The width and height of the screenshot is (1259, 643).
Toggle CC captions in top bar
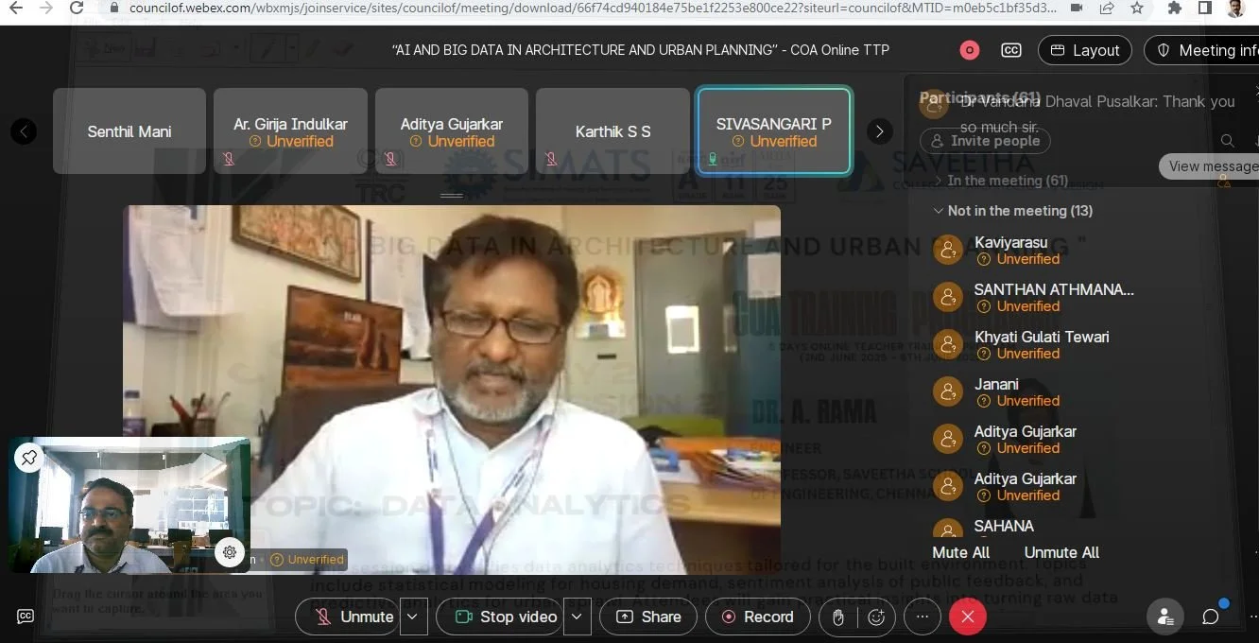click(x=1011, y=50)
